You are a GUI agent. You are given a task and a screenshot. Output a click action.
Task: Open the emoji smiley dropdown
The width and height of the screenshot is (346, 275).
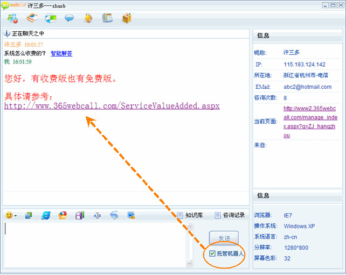(11, 215)
